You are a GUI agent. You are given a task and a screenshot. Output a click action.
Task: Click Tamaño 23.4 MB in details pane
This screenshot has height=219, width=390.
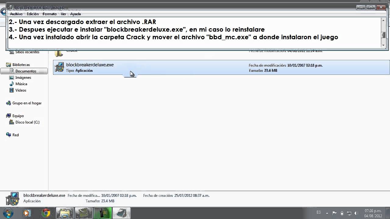(x=100, y=201)
